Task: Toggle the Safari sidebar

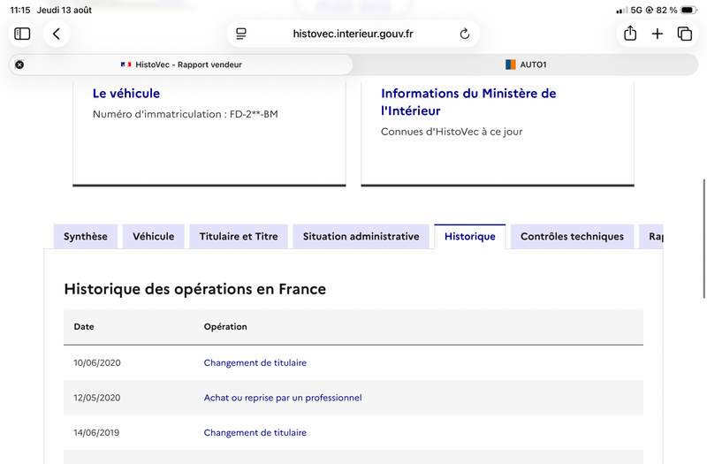Action: point(22,34)
